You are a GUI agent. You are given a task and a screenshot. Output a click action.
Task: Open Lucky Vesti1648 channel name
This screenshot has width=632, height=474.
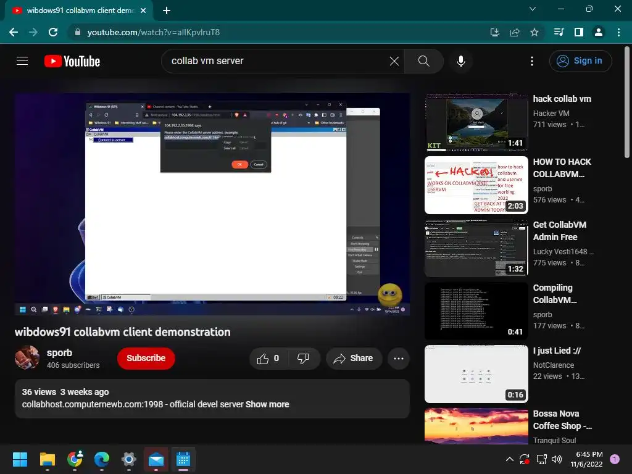tap(563, 252)
